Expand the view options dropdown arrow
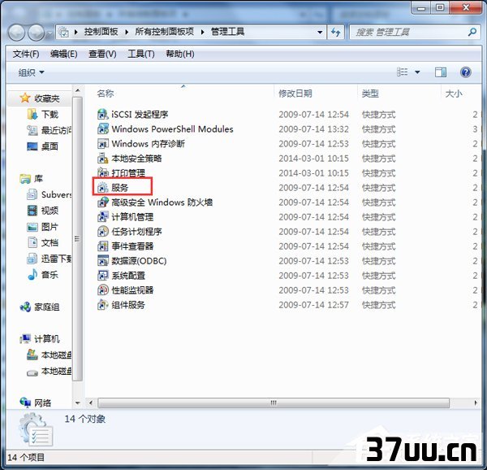Screen dimensions: 487x470 (x=417, y=72)
